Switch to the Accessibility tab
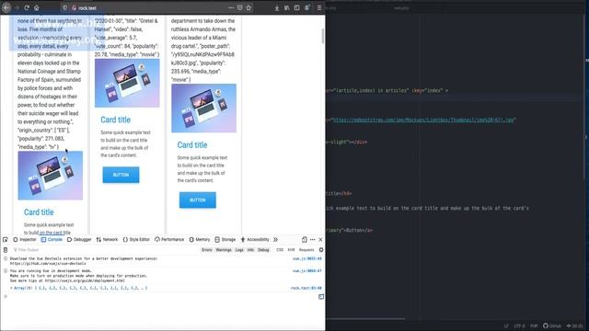The image size is (589, 331). pos(255,239)
